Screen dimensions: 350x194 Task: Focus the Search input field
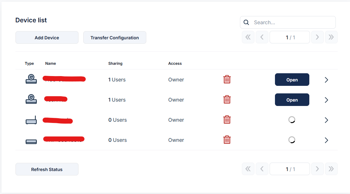point(288,22)
